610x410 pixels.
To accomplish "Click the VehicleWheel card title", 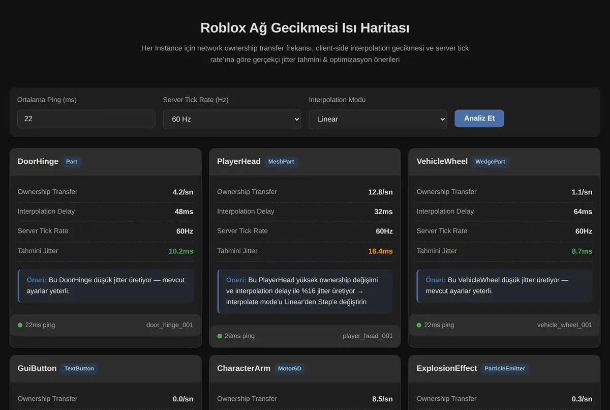I will point(442,161).
